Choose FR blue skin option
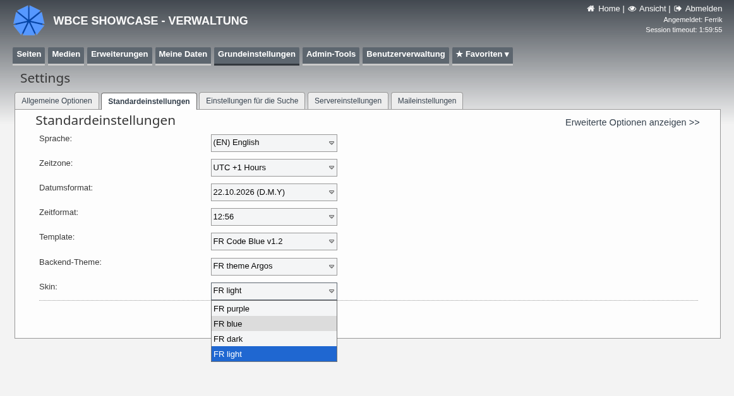The image size is (734, 396). pos(274,323)
